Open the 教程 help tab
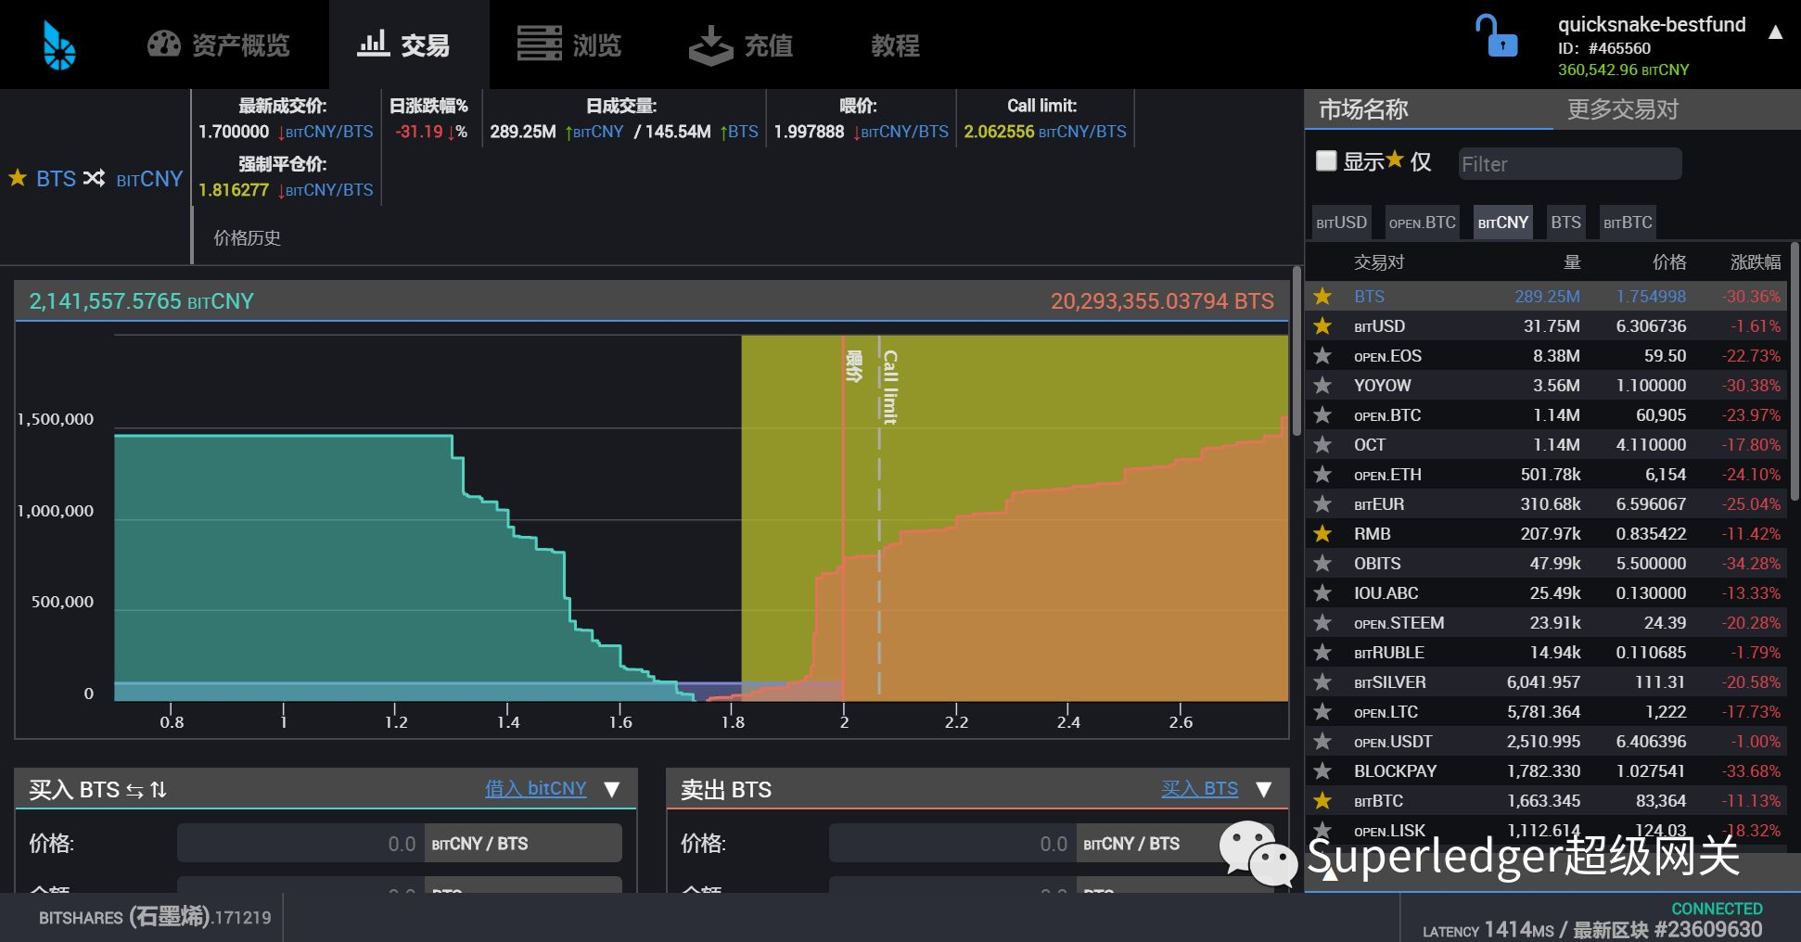 click(x=895, y=45)
